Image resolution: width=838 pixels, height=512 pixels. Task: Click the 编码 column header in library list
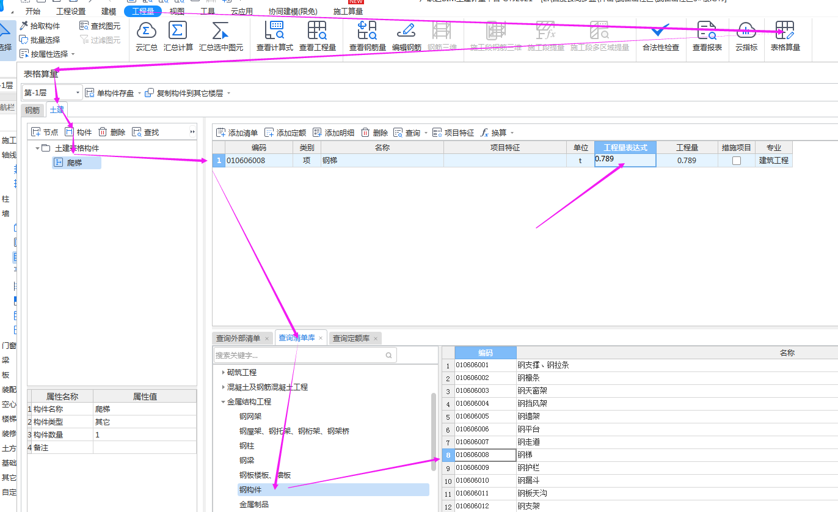tap(486, 353)
